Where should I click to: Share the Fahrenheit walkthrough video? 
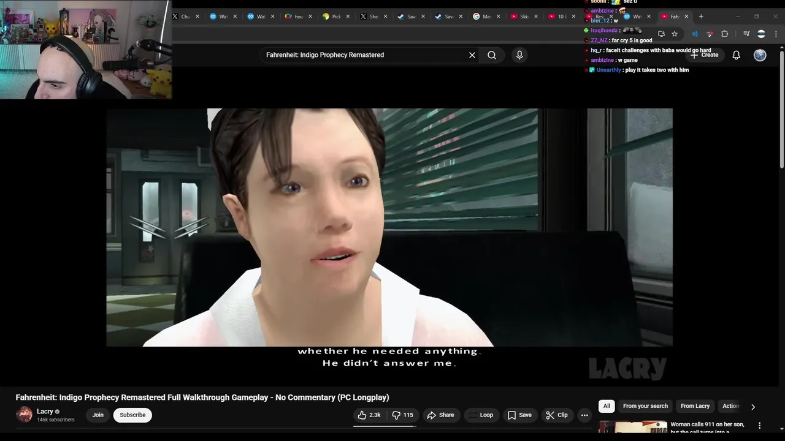[x=440, y=415]
